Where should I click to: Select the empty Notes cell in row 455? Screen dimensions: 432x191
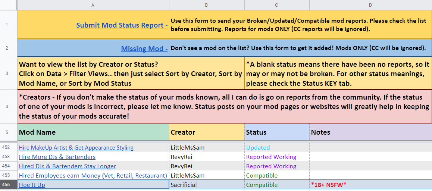click(370, 176)
